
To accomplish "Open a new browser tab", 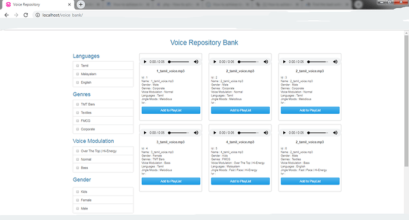I will (x=81, y=4).
